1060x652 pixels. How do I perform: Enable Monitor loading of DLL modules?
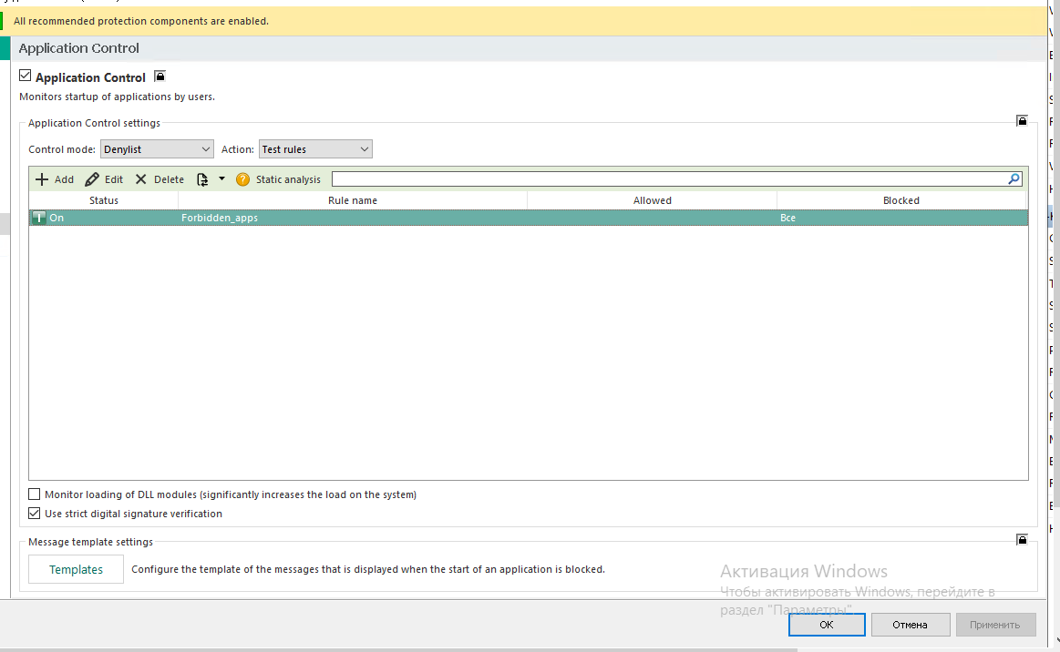[x=35, y=494]
